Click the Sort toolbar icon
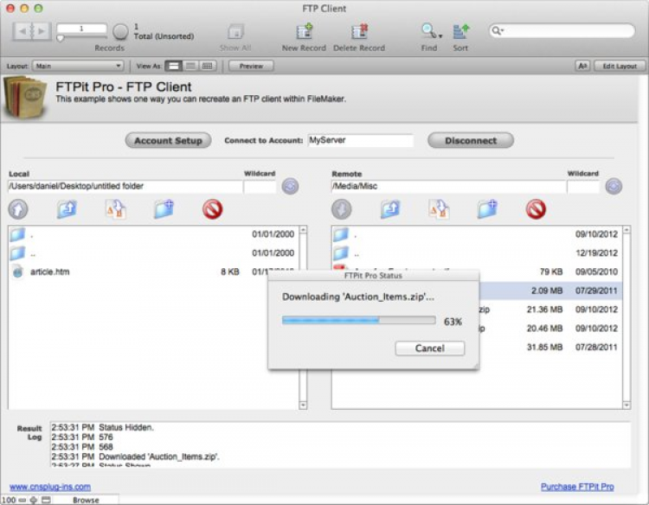The width and height of the screenshot is (649, 505). click(460, 31)
